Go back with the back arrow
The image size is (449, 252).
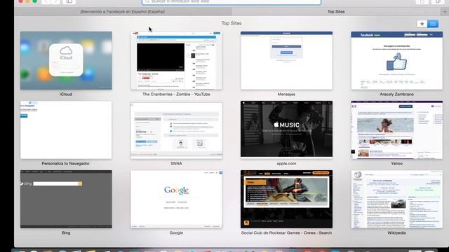pos(46,1)
